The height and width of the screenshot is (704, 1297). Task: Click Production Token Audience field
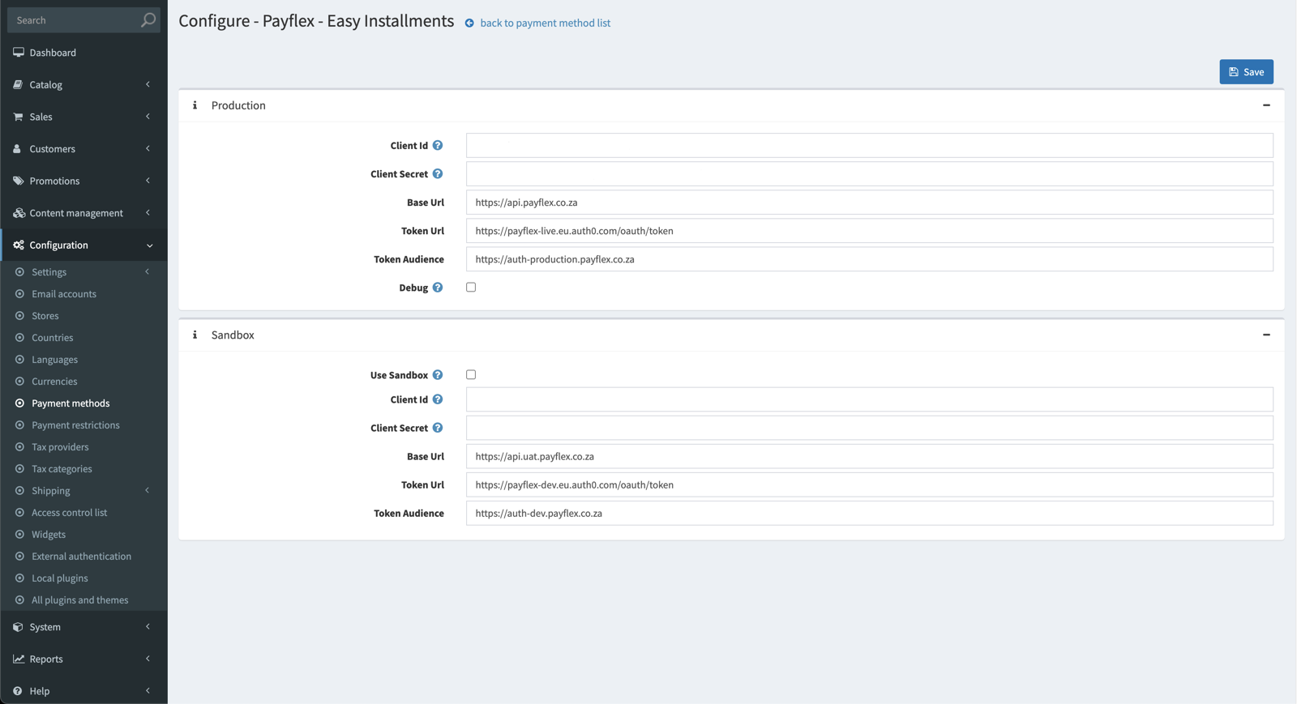click(x=869, y=259)
